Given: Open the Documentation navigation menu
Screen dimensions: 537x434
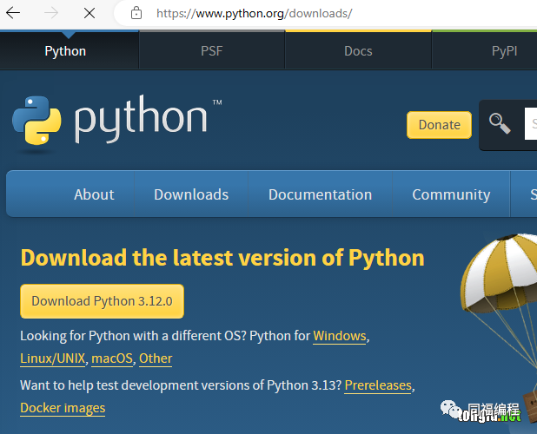Looking at the screenshot, I should click(321, 194).
